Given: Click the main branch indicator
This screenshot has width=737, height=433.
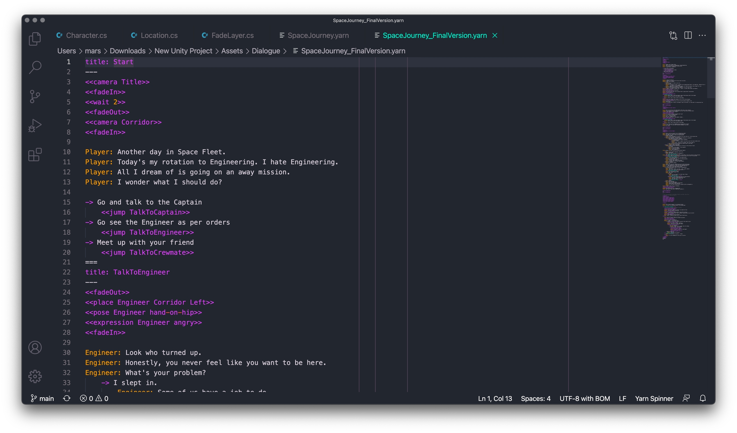Looking at the screenshot, I should [x=43, y=398].
